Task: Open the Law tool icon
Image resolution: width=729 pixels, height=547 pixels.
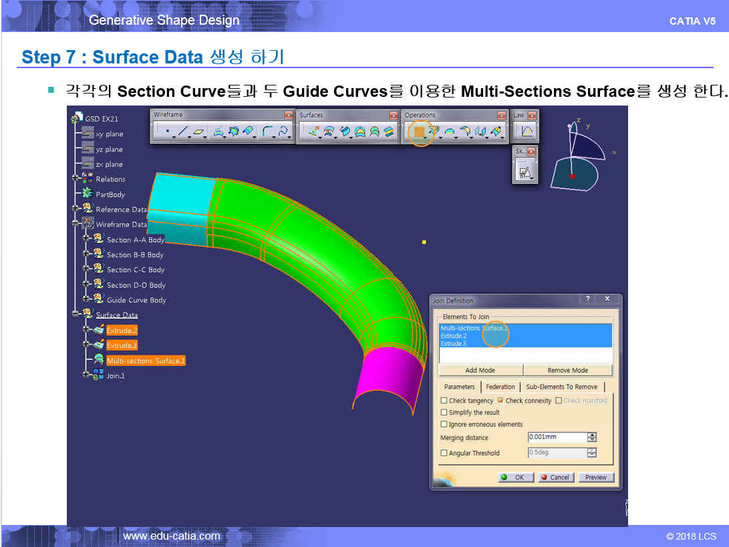Action: 527,132
